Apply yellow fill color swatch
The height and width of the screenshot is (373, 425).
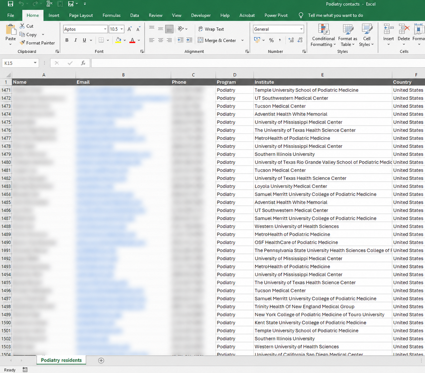coord(118,40)
